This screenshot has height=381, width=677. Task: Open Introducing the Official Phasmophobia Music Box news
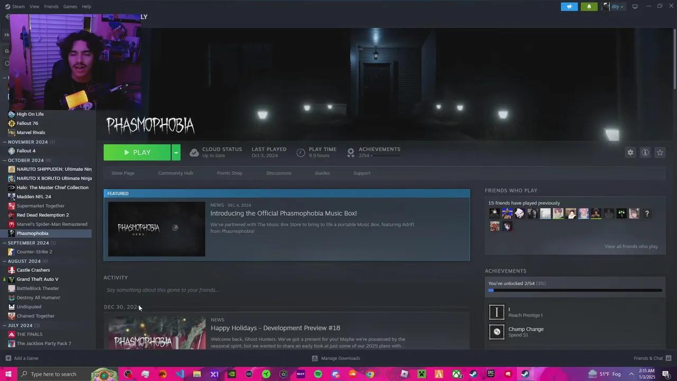(x=283, y=213)
